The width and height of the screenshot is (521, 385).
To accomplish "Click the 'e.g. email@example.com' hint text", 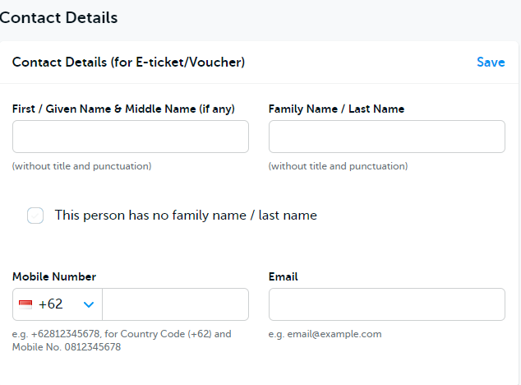I will (325, 334).
